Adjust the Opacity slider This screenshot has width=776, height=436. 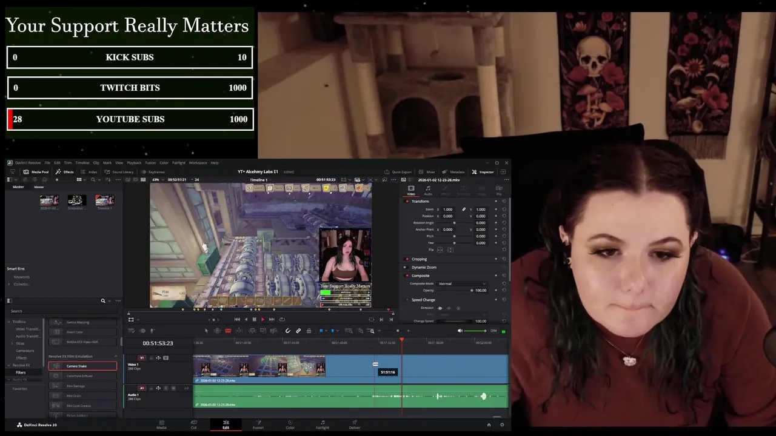[x=455, y=290]
